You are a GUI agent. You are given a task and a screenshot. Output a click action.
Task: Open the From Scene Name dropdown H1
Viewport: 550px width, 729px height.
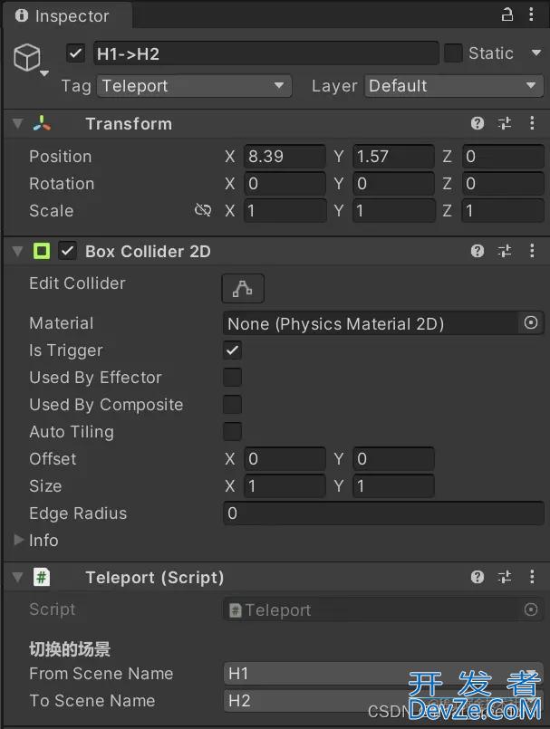click(383, 673)
